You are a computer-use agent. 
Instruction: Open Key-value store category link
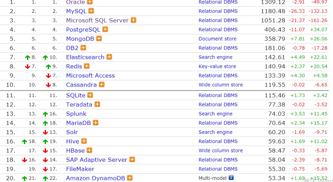[x=217, y=66]
